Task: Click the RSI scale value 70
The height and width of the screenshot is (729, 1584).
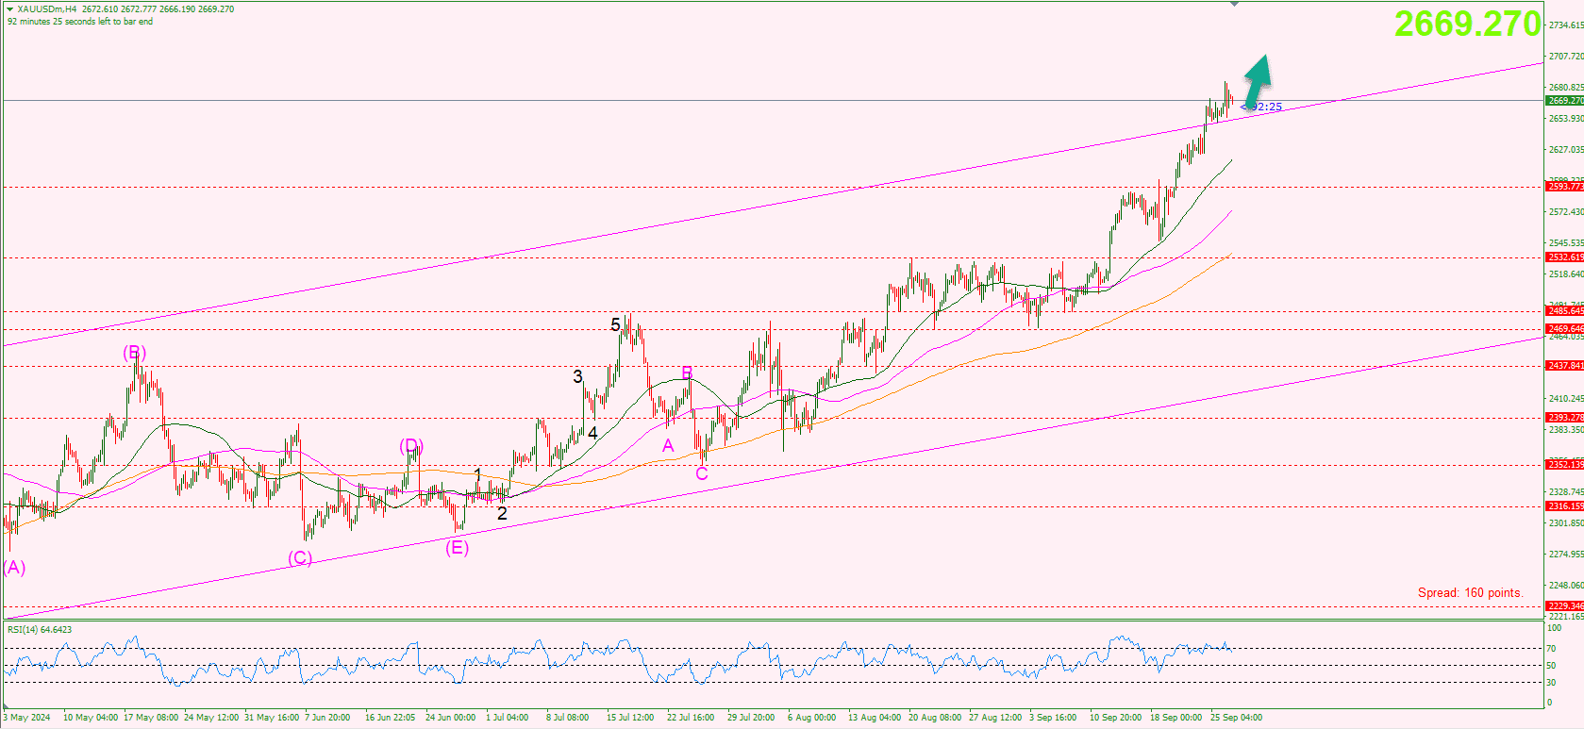Action: 1551,649
